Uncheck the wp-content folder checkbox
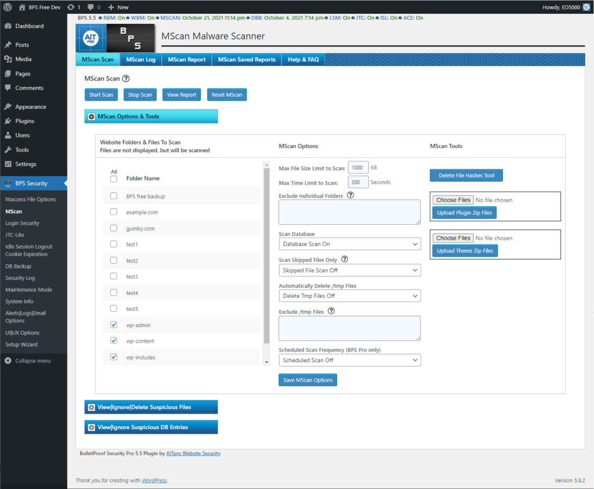 point(114,341)
